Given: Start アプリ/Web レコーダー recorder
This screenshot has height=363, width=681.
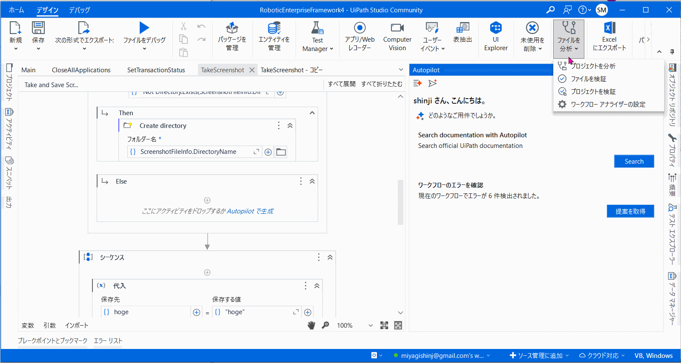Looking at the screenshot, I should tap(360, 36).
